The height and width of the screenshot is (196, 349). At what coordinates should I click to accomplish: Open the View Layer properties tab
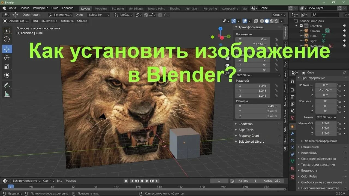[x=292, y=104]
